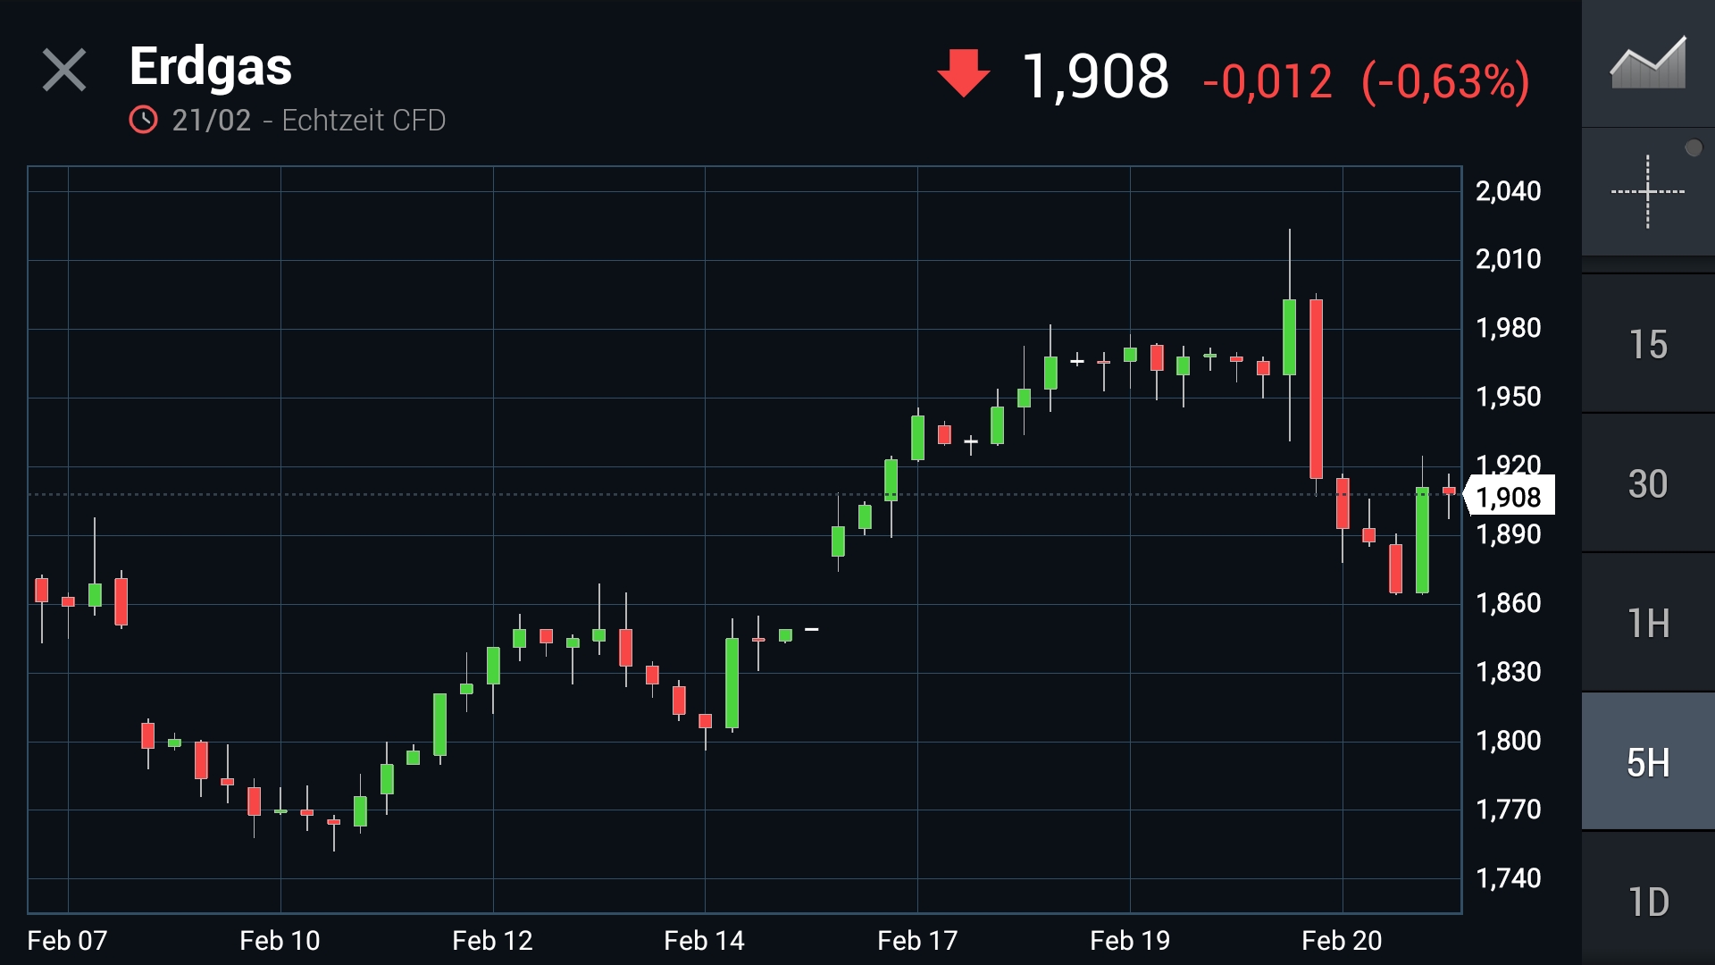Toggle the crosshair cursor tool
1715x965 pixels.
click(1647, 191)
